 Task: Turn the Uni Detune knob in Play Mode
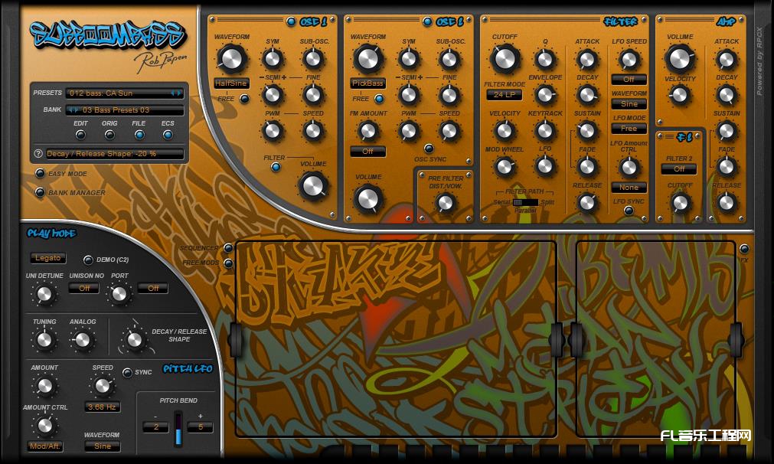coord(44,294)
